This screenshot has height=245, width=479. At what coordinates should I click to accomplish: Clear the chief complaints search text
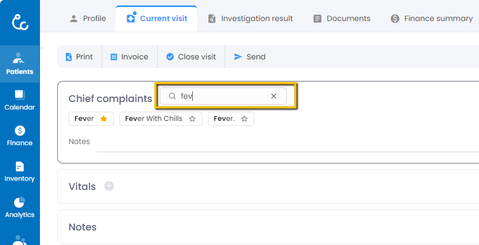(274, 96)
